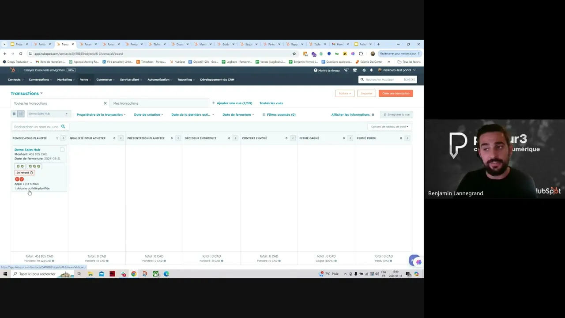Open the settings gear in HubSpot header
The width and height of the screenshot is (565, 318).
click(x=364, y=70)
